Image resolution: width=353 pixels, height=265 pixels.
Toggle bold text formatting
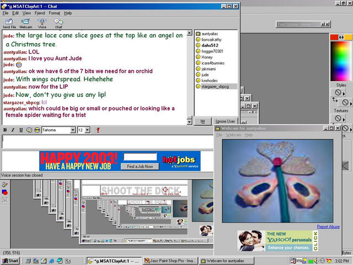(5, 130)
